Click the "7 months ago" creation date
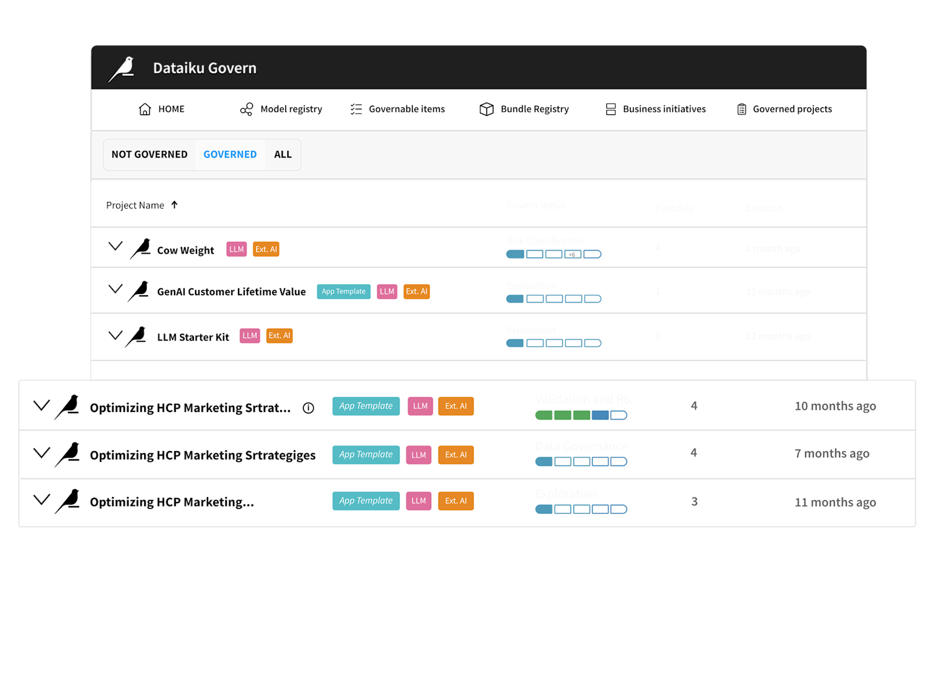The height and width of the screenshot is (673, 932). pos(832,454)
